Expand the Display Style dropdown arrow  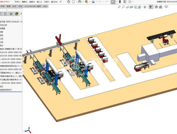(x=148, y=7)
